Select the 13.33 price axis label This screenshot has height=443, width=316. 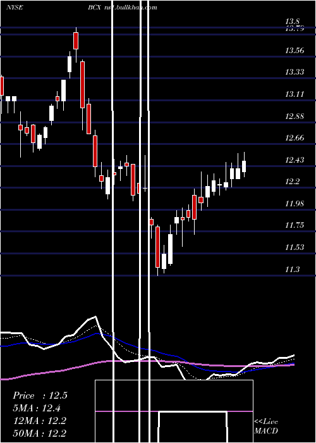[x=295, y=72]
